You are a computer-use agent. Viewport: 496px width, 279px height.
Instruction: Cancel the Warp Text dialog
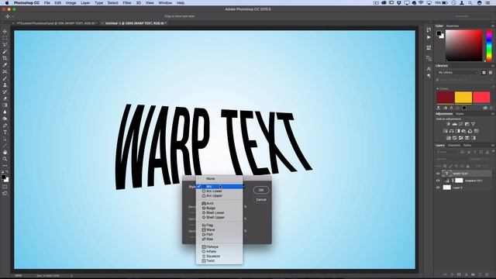click(x=261, y=200)
